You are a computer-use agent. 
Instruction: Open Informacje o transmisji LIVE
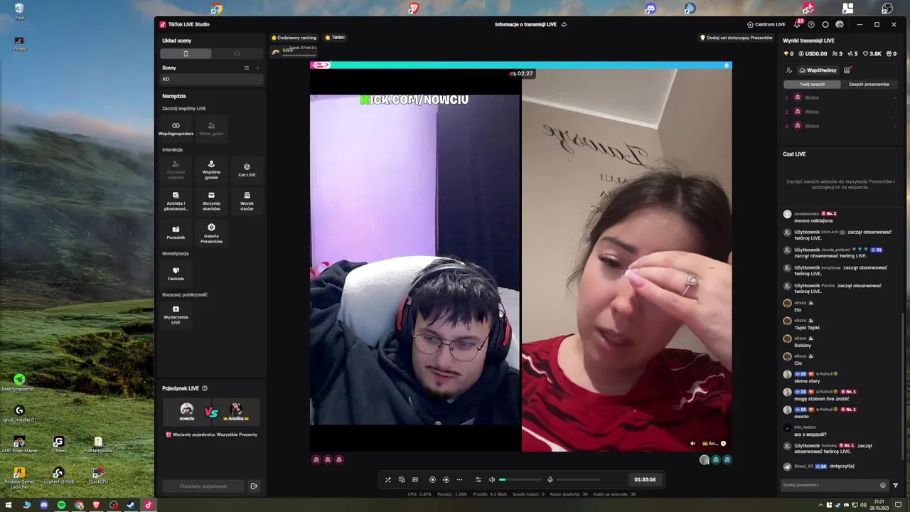point(526,24)
